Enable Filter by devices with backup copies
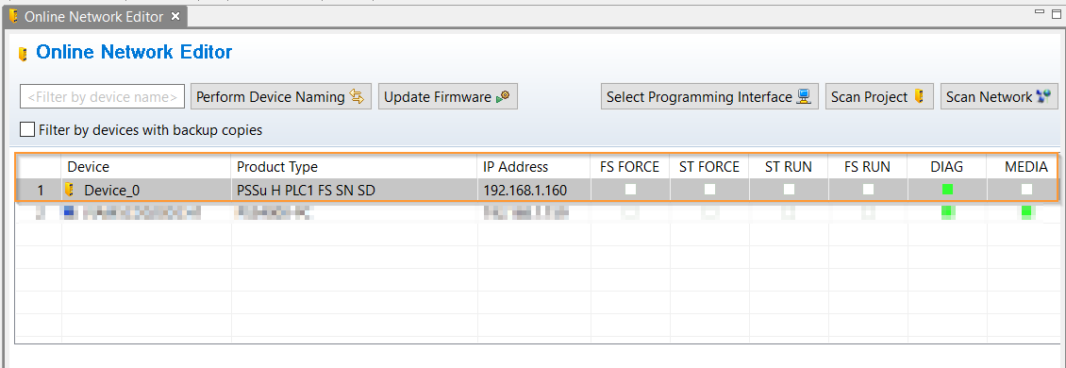This screenshot has width=1066, height=368. [x=27, y=129]
